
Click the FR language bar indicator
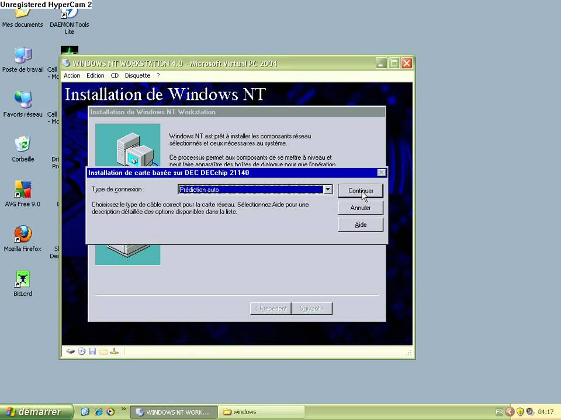tap(499, 412)
